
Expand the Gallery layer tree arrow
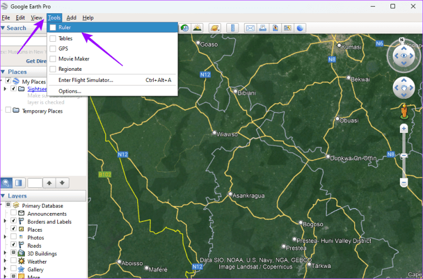tap(5, 269)
